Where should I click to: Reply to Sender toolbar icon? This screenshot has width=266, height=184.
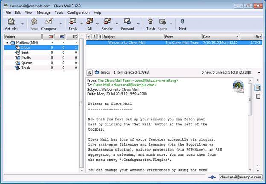(x=107, y=24)
